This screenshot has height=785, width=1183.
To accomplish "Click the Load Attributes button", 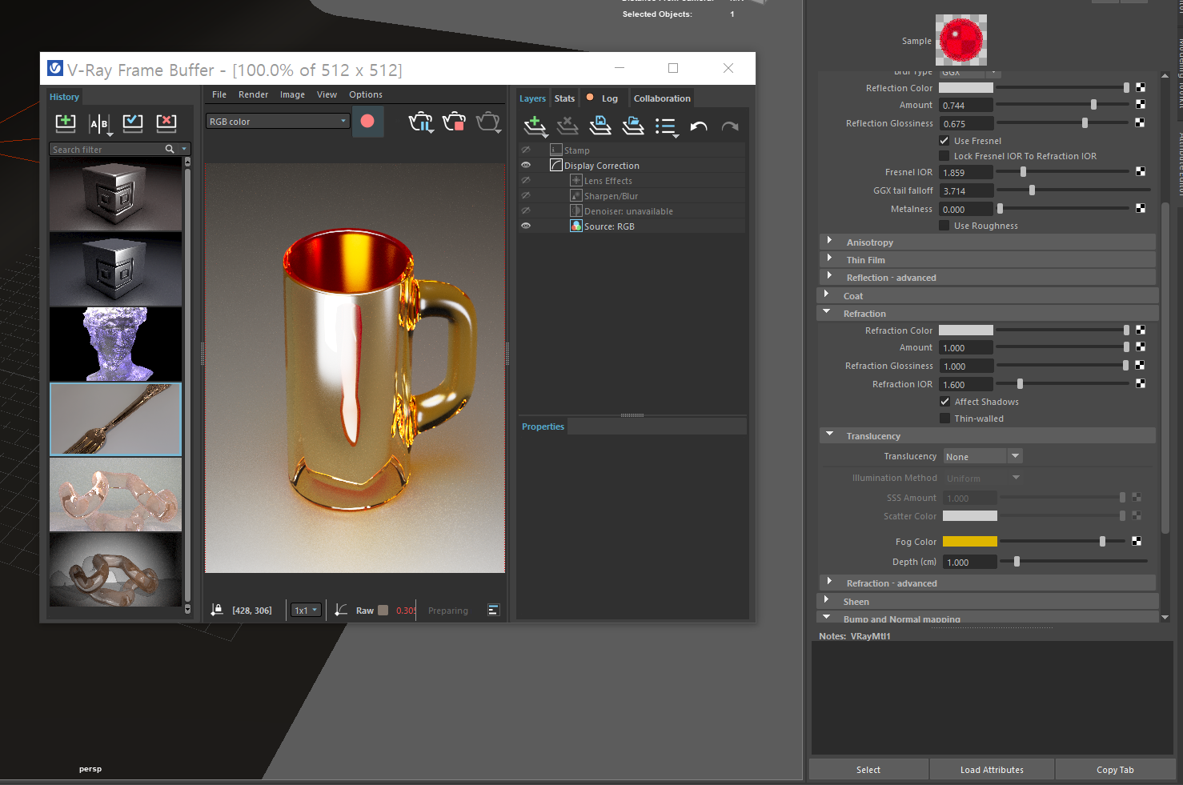I will coord(992,770).
